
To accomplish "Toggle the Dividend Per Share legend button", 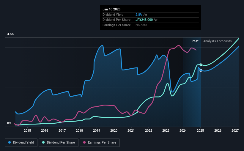I will pos(59,143).
